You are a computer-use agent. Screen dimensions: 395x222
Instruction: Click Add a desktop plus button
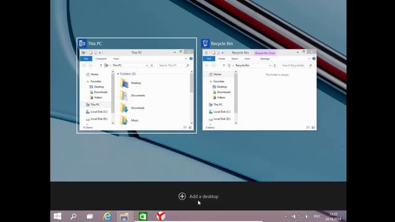pyautogui.click(x=182, y=196)
